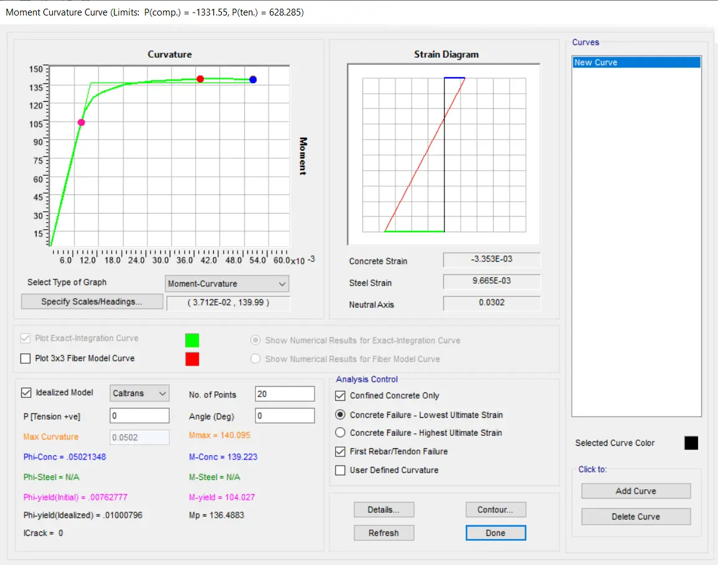The height and width of the screenshot is (565, 718).
Task: Click the black Selected Curve Color swatch
Action: coord(691,443)
